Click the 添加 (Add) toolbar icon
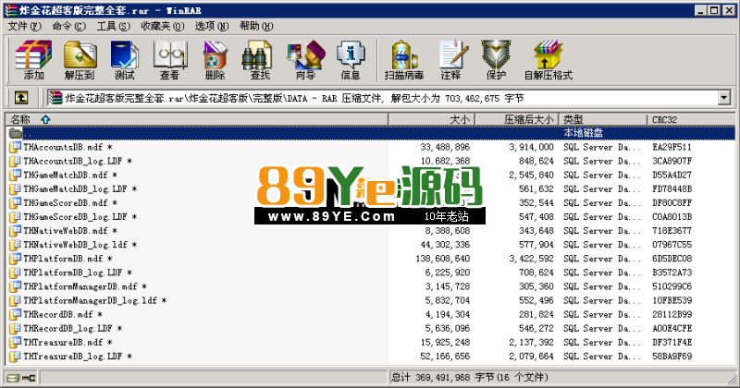 33,59
